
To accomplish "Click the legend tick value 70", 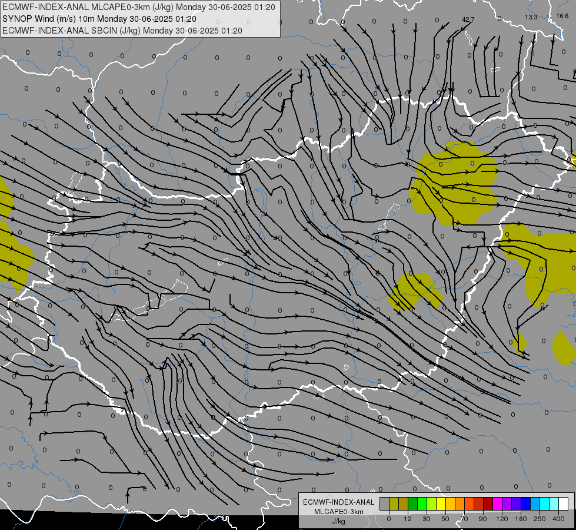I will pyautogui.click(x=464, y=519).
